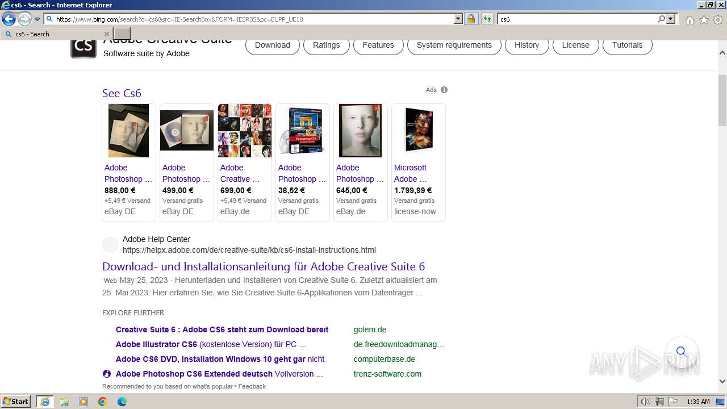Viewport: 727px width, 409px height.
Task: Open the recent pages dropdown arrow
Action: (37, 19)
